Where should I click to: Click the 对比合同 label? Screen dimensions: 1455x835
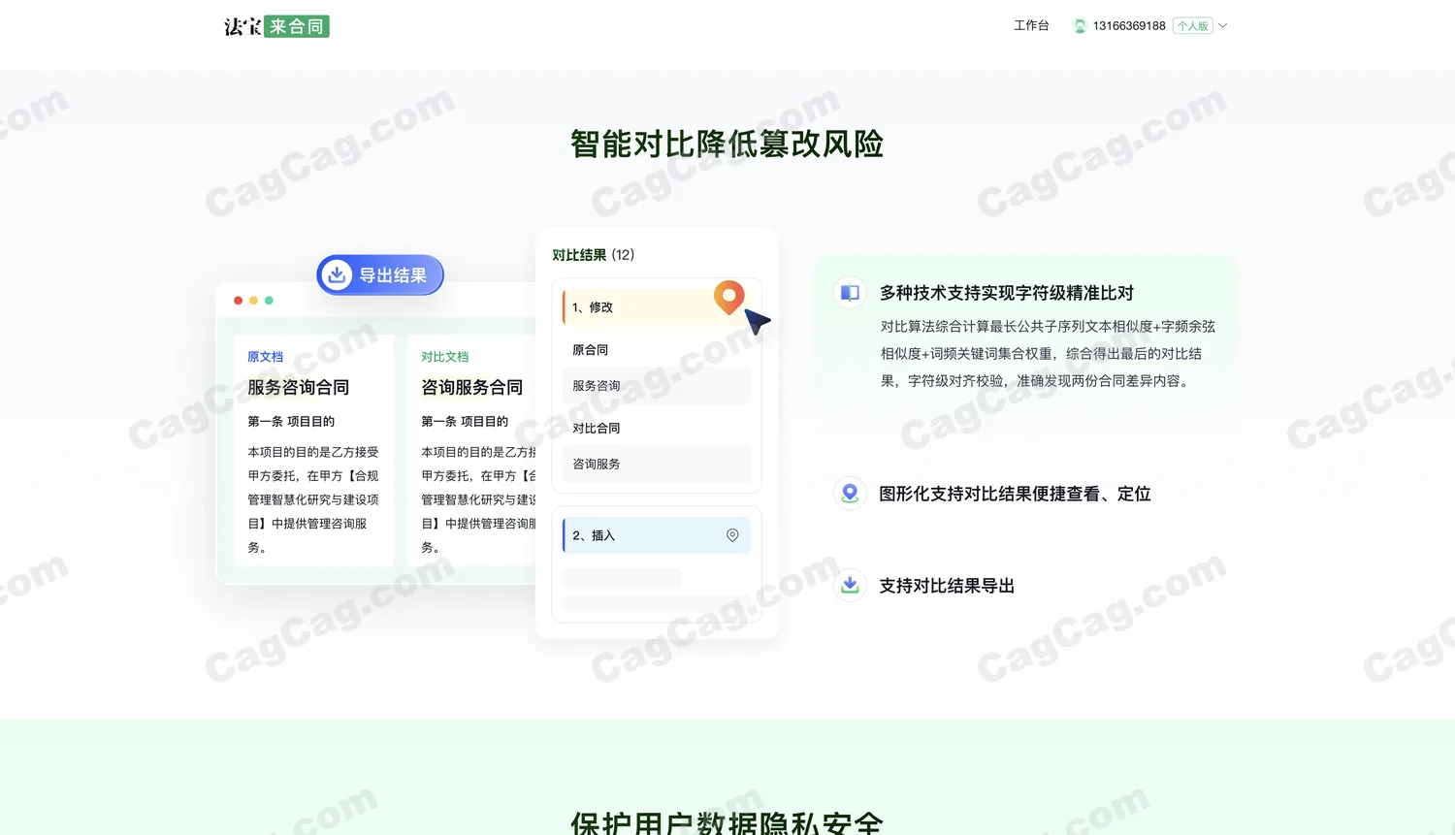(596, 428)
